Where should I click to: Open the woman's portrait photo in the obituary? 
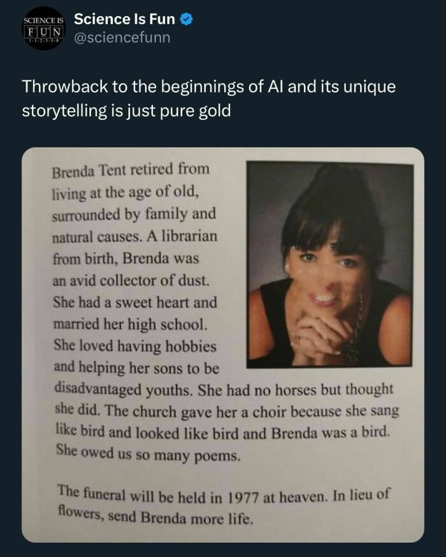click(x=329, y=264)
